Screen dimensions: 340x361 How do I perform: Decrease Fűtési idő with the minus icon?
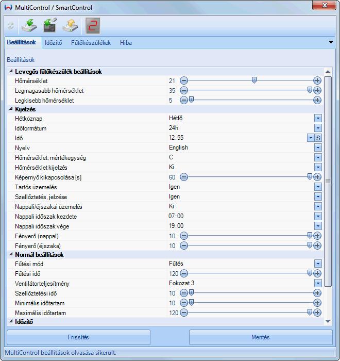point(184,273)
